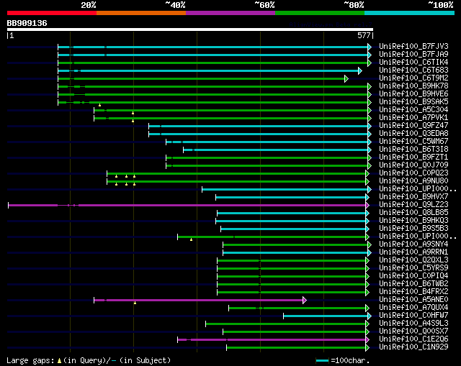Screen dimensions: 461x366
Task: Select the UniRef100_B9HKQ3 label
Action: (x=413, y=221)
